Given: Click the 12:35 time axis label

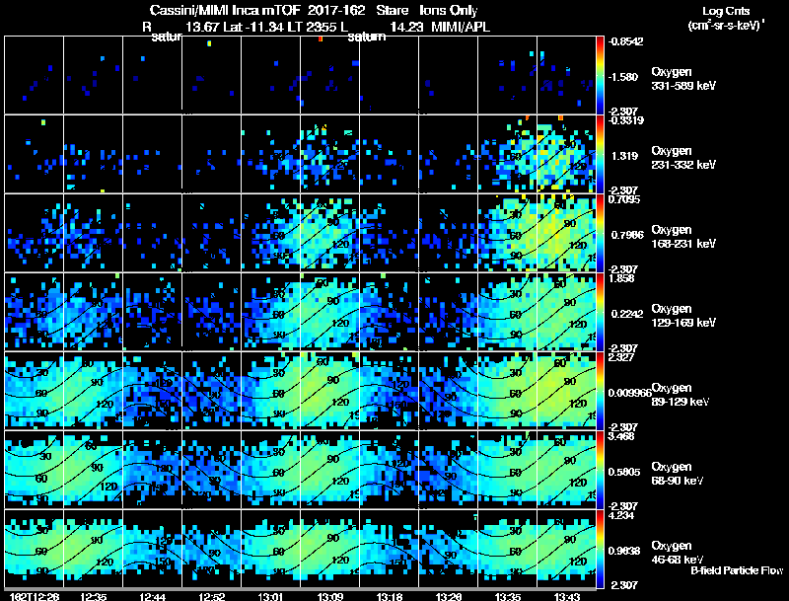Looking at the screenshot, I should coord(93,597).
